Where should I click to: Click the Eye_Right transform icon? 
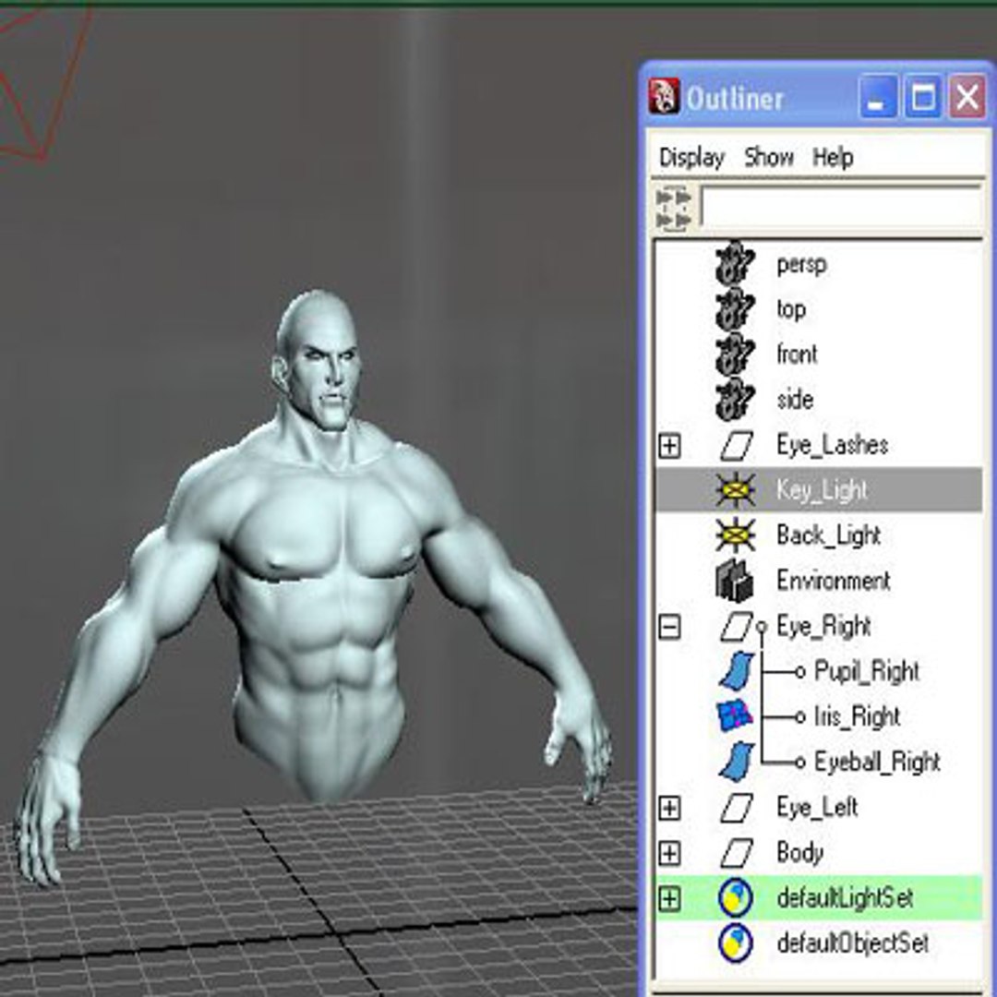coord(737,626)
